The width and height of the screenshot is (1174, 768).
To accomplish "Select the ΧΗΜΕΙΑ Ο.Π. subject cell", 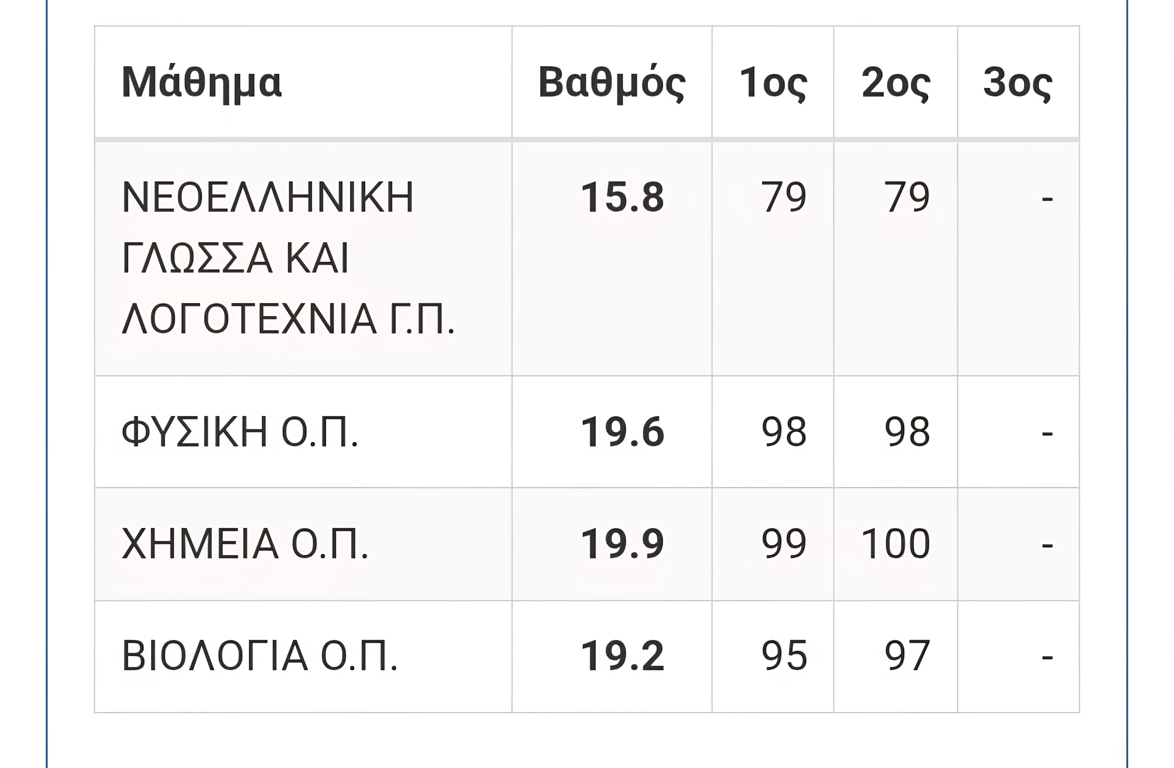I will (x=245, y=544).
